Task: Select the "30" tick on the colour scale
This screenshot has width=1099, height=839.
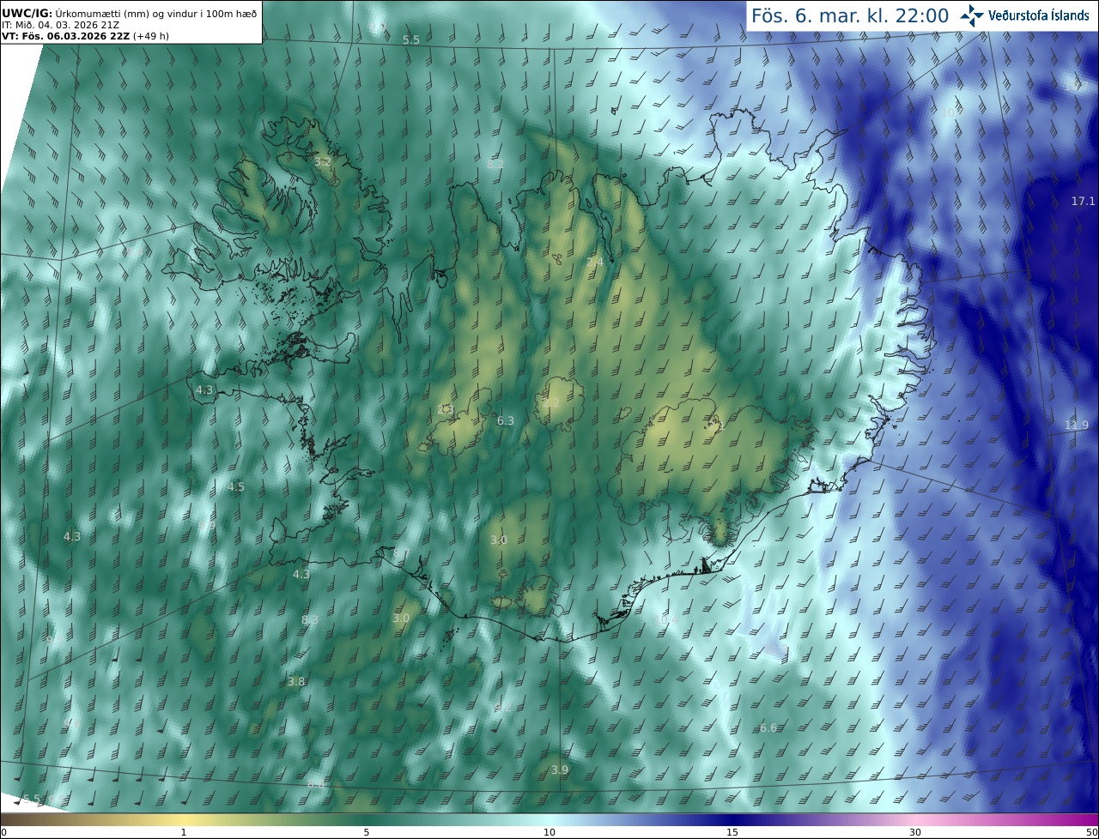Action: pyautogui.click(x=915, y=832)
